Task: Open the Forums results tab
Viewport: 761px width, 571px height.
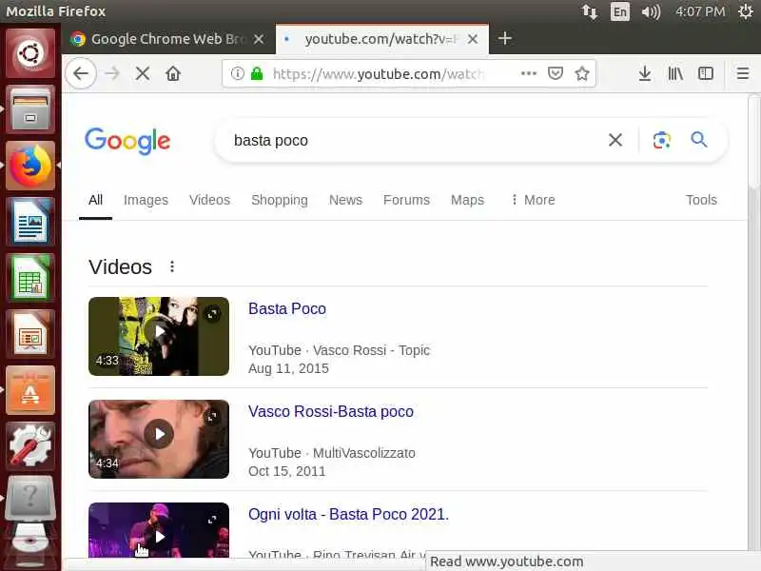Action: [x=407, y=200]
